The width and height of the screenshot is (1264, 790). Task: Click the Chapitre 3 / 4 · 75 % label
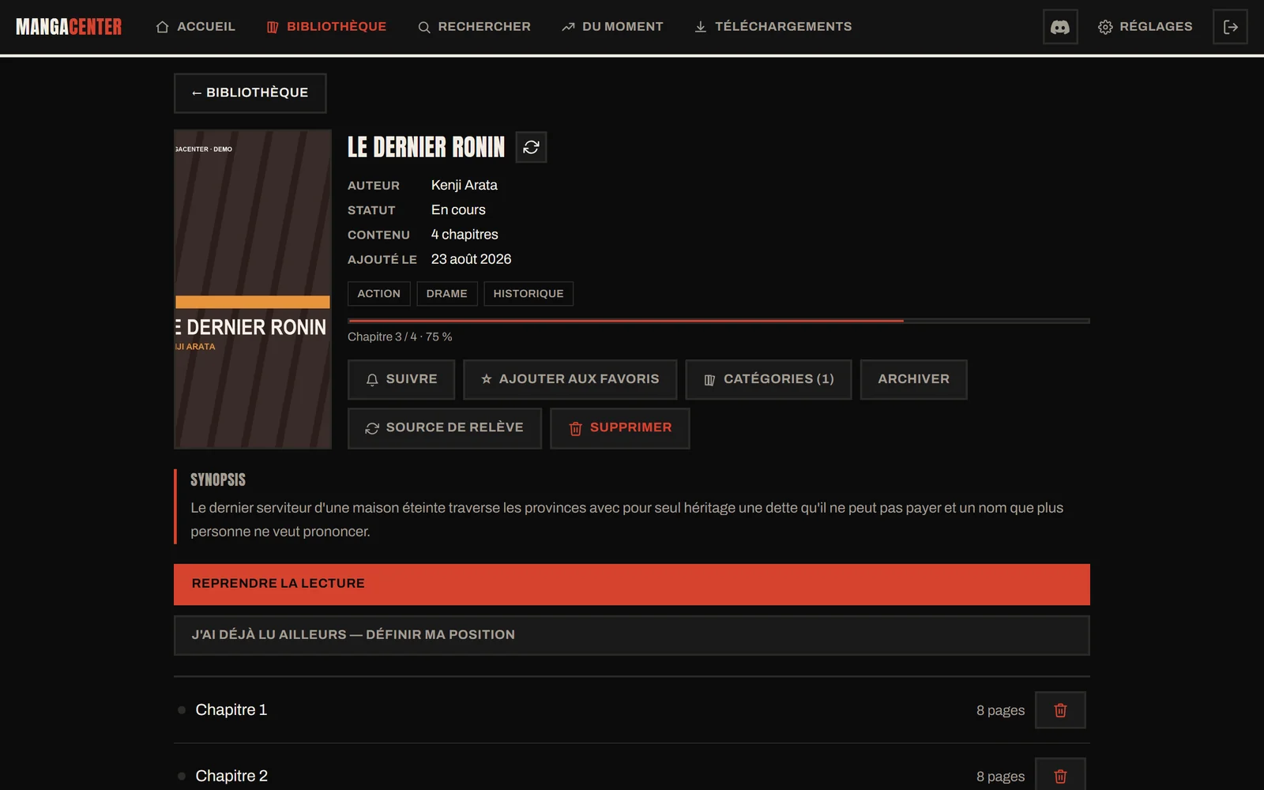point(400,337)
